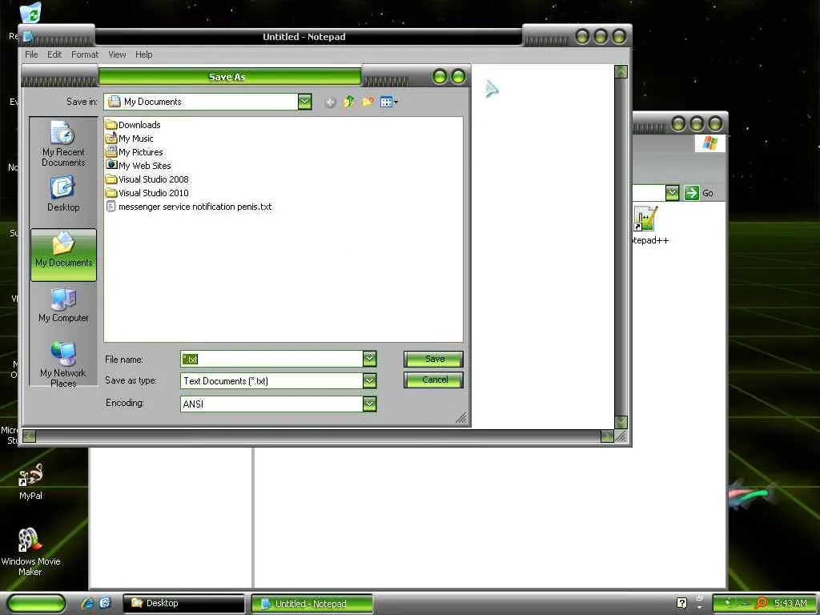Select the Downloads folder

point(133,125)
